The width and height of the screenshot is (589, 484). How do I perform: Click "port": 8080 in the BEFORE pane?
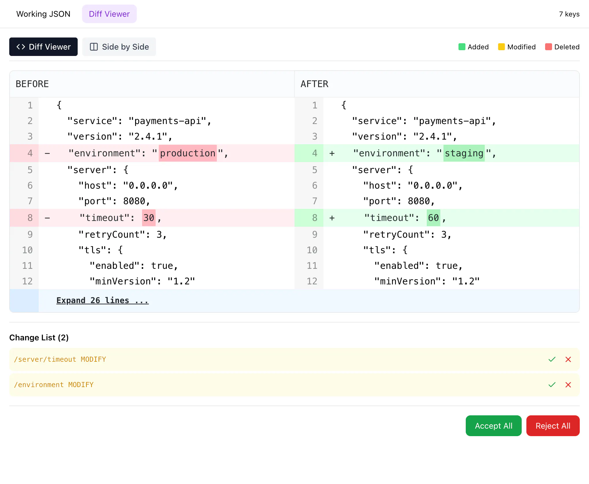[x=114, y=201]
